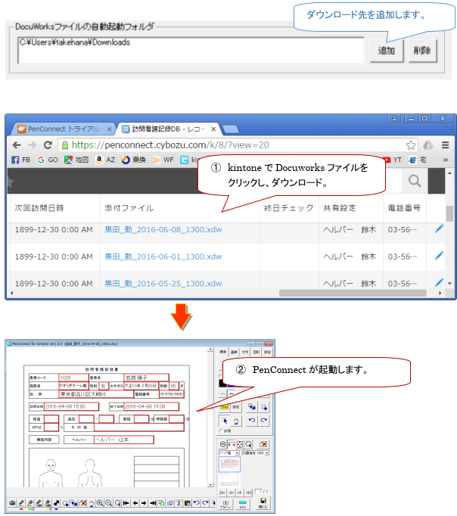Click the redo arrow in PenConnect right panel
Viewport: 457px width, 516px height.
264,420
